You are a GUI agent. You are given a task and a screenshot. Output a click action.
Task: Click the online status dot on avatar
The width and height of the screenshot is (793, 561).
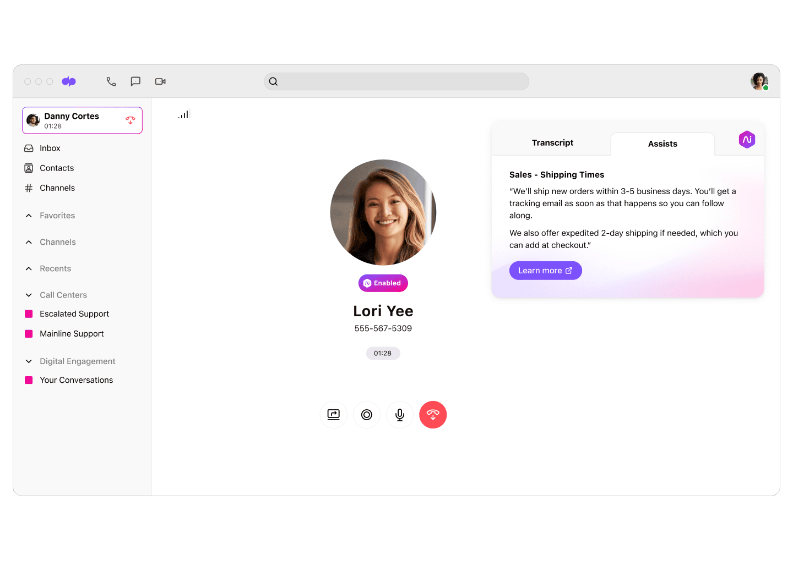pyautogui.click(x=765, y=88)
